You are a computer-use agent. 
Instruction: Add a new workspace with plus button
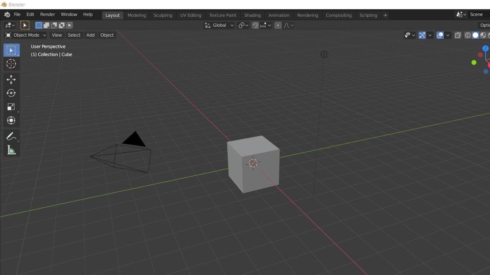(385, 15)
